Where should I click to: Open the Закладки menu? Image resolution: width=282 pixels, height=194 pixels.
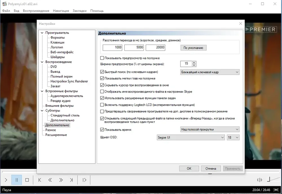80,11
